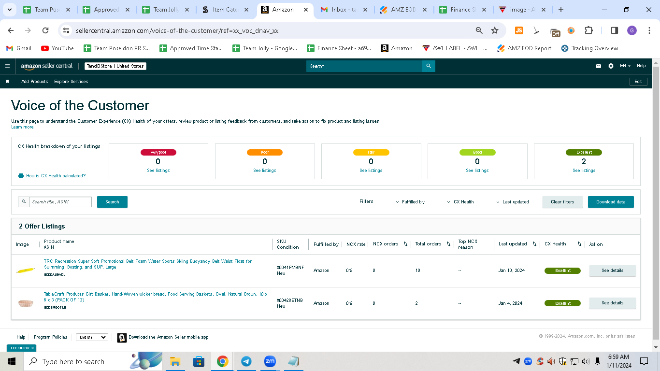
Task: Click the teal Search button next to ASIN field
Action: pos(112,202)
